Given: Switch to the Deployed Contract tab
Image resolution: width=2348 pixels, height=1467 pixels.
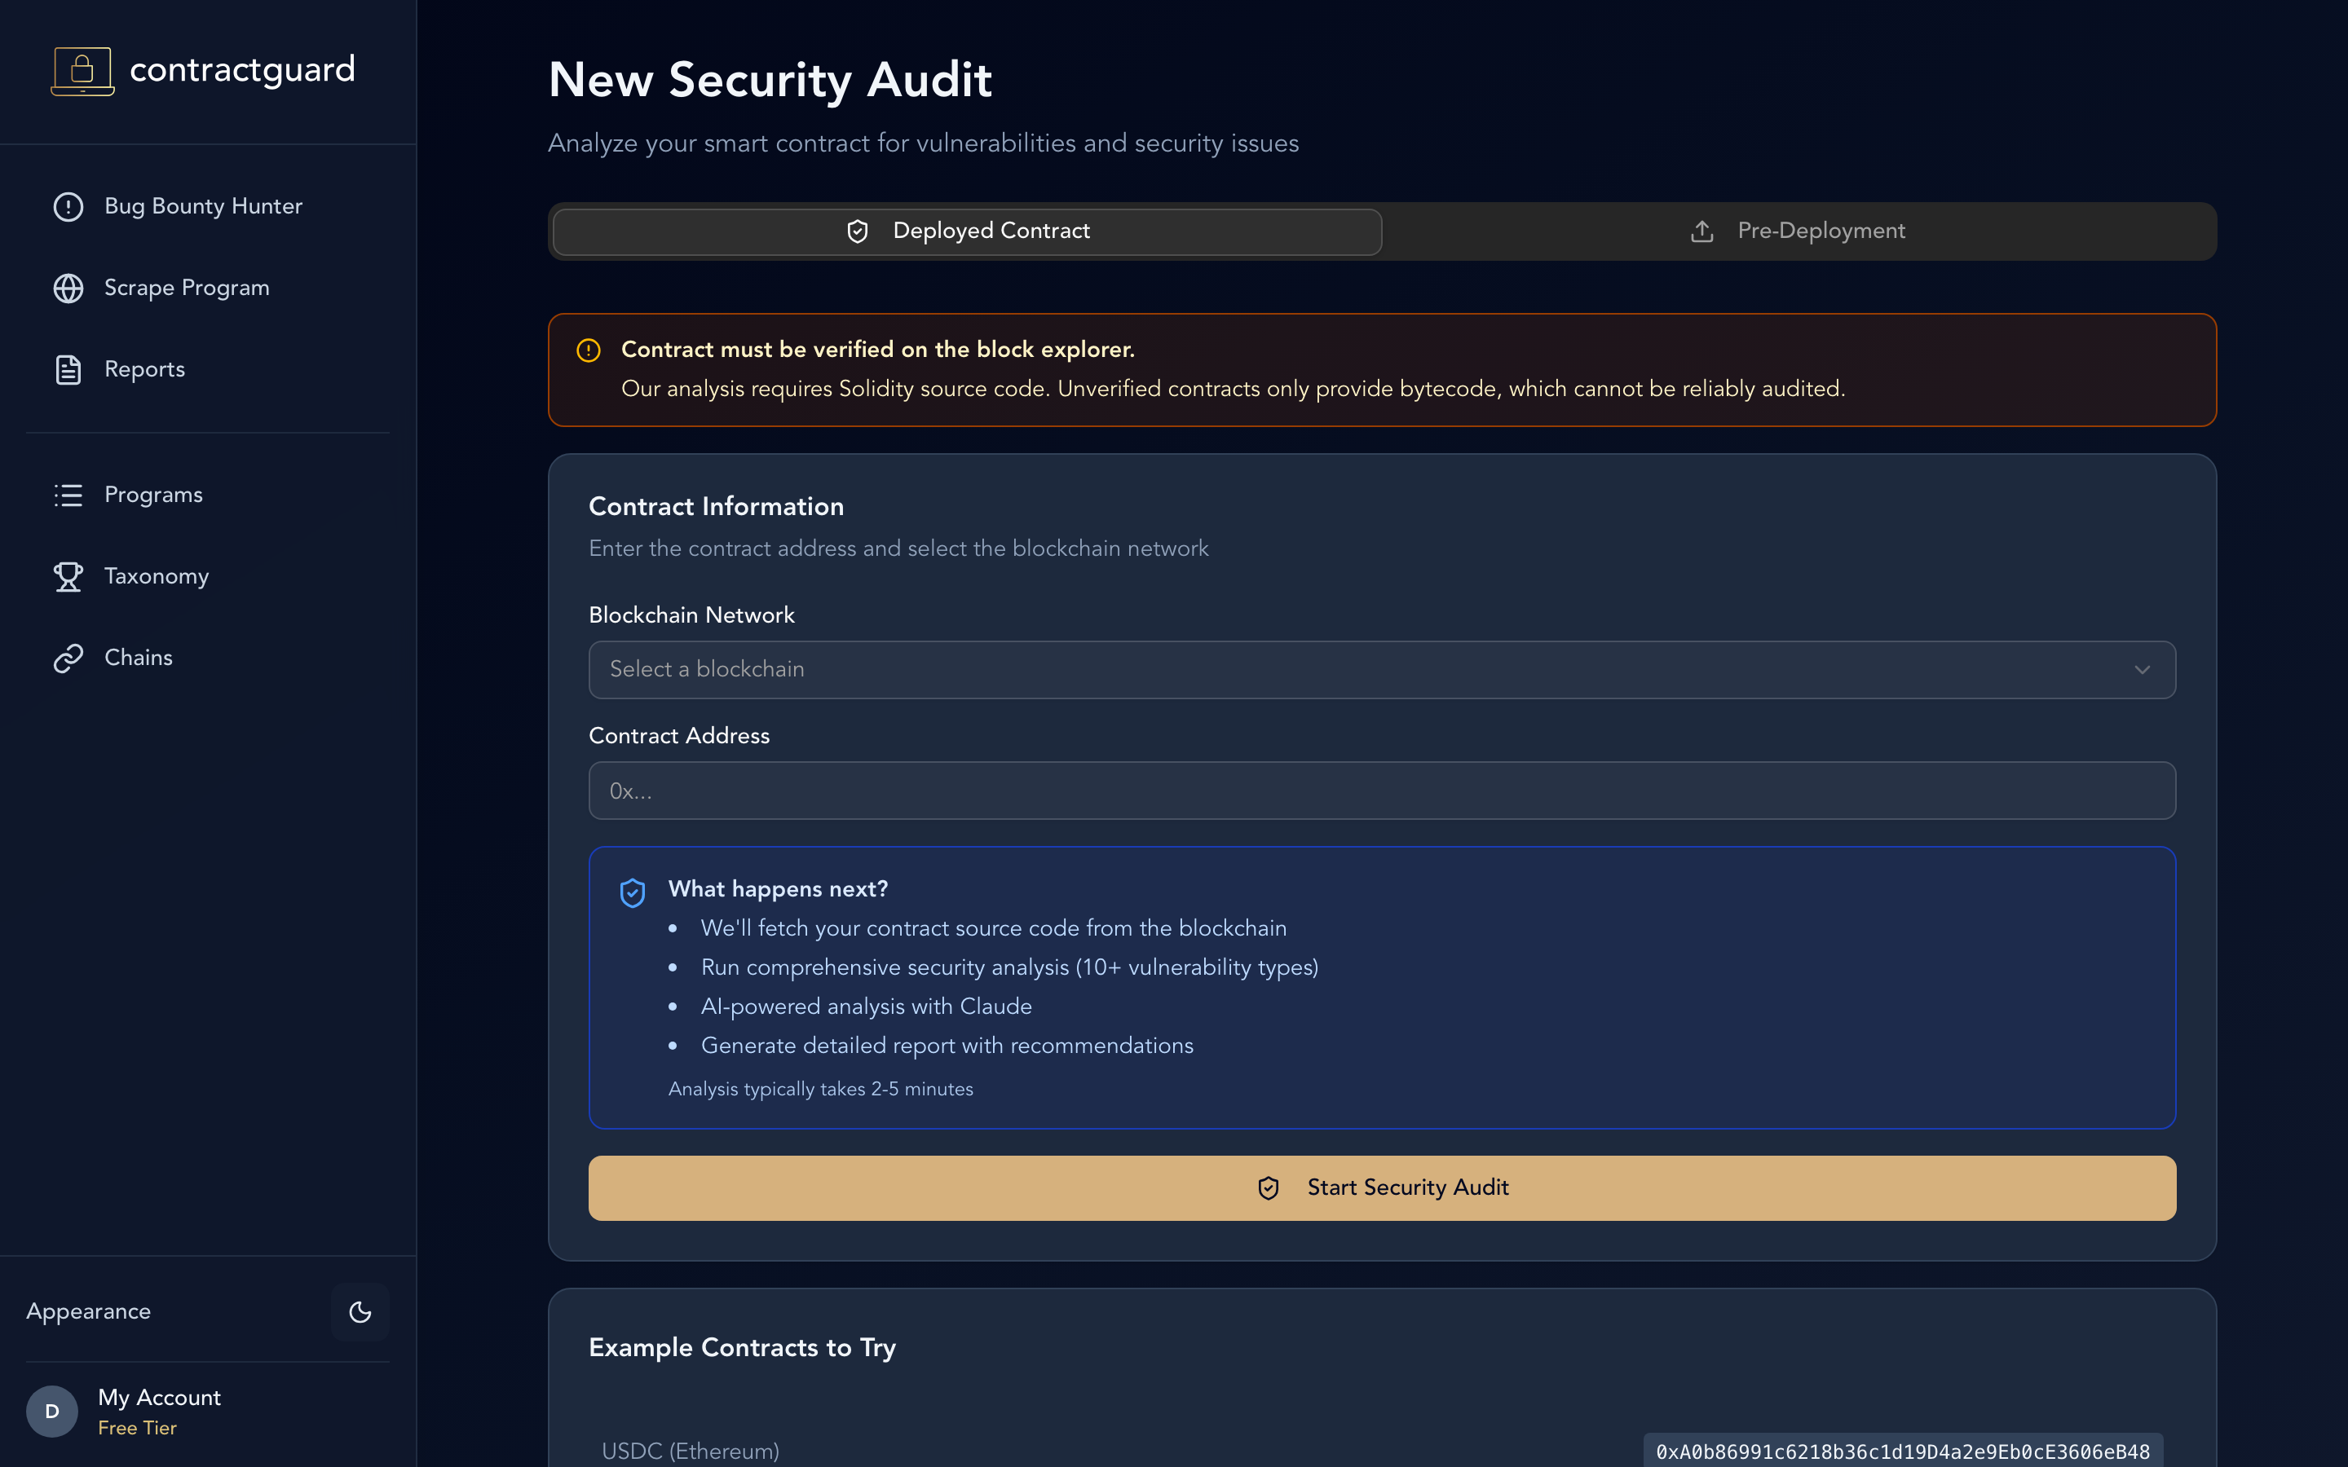Looking at the screenshot, I should pyautogui.click(x=968, y=232).
